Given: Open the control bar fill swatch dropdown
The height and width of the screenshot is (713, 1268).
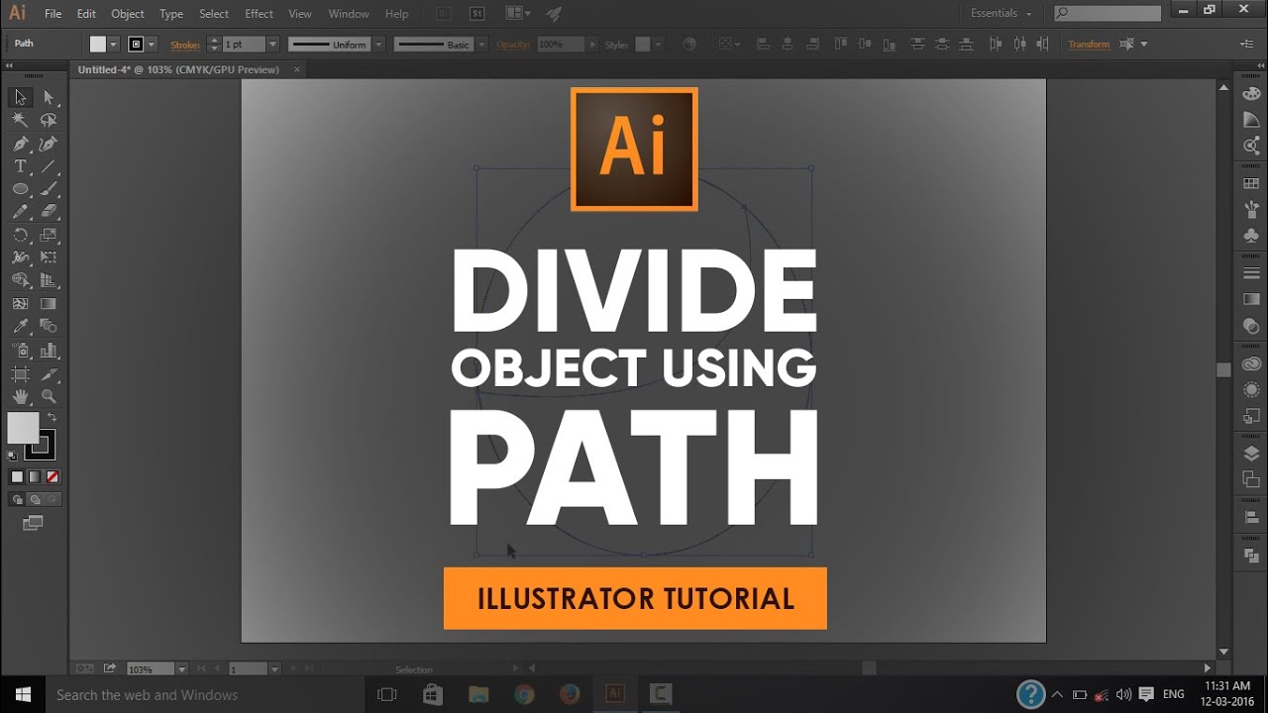Looking at the screenshot, I should (114, 45).
